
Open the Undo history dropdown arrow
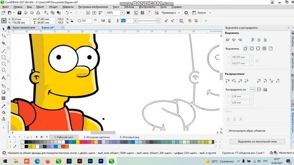pyautogui.click(x=71, y=13)
